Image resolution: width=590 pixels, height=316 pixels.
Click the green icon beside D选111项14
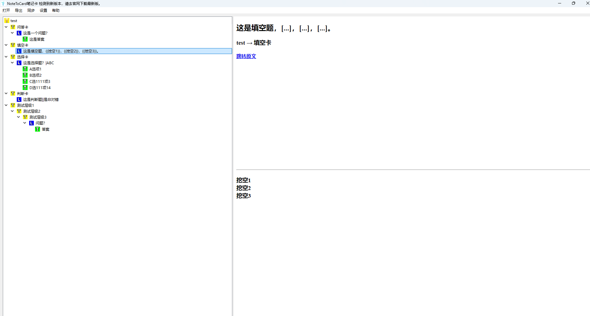click(x=25, y=88)
